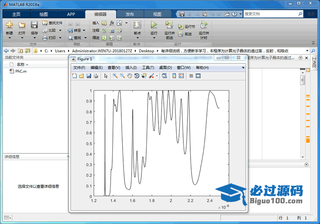This screenshot has width=320, height=224.
Task: Save figure using Figure 1 floppy icon
Action: [x=89, y=76]
